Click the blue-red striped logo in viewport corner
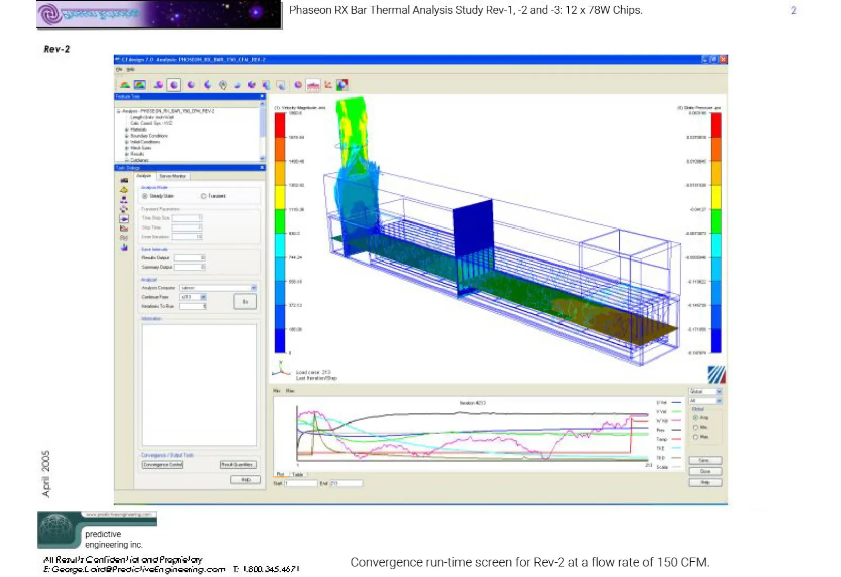The width and height of the screenshot is (841, 577). [716, 374]
